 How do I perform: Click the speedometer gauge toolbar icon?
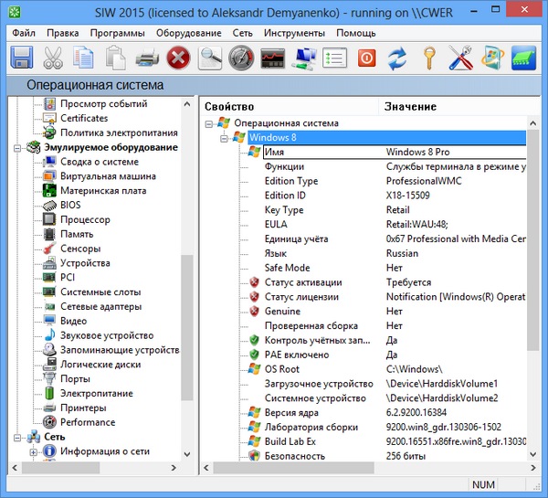(242, 58)
